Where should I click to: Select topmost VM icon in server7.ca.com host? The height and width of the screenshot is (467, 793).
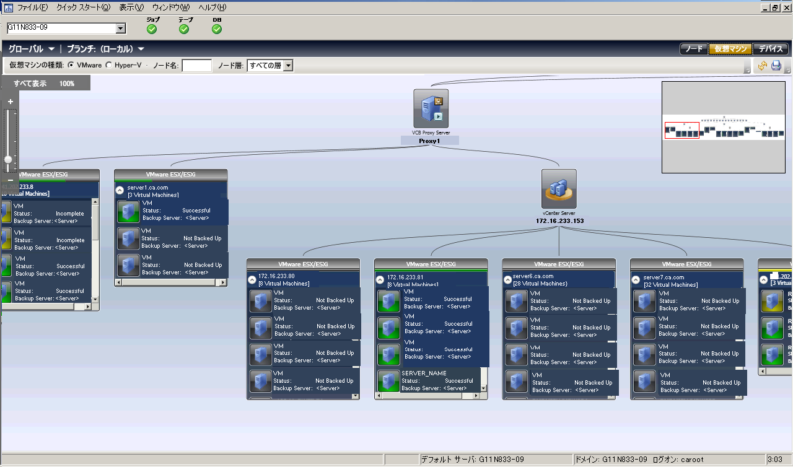pyautogui.click(x=644, y=301)
